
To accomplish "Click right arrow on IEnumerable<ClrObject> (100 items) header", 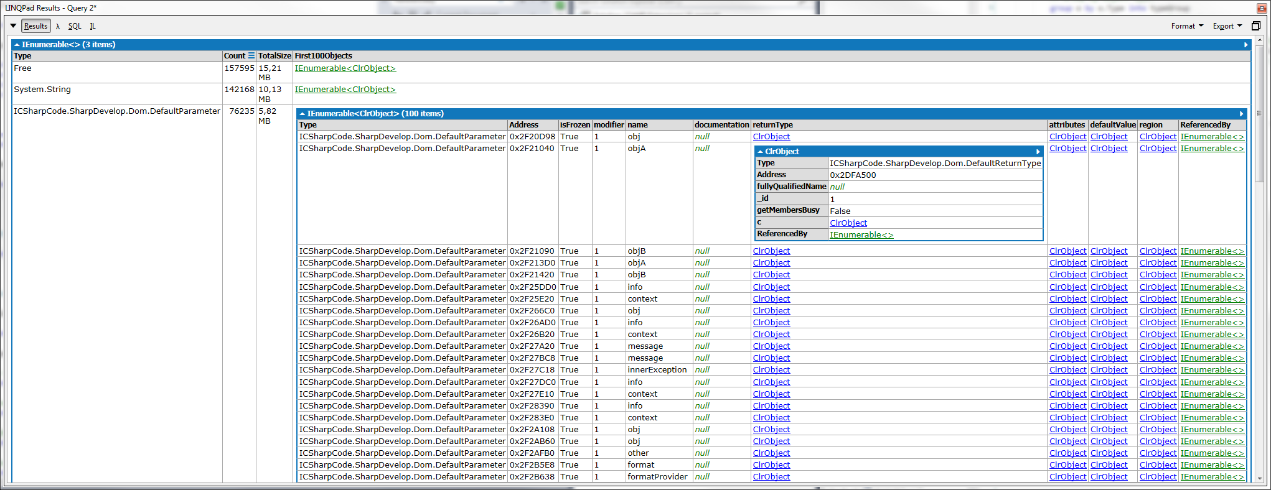I will (x=1241, y=114).
